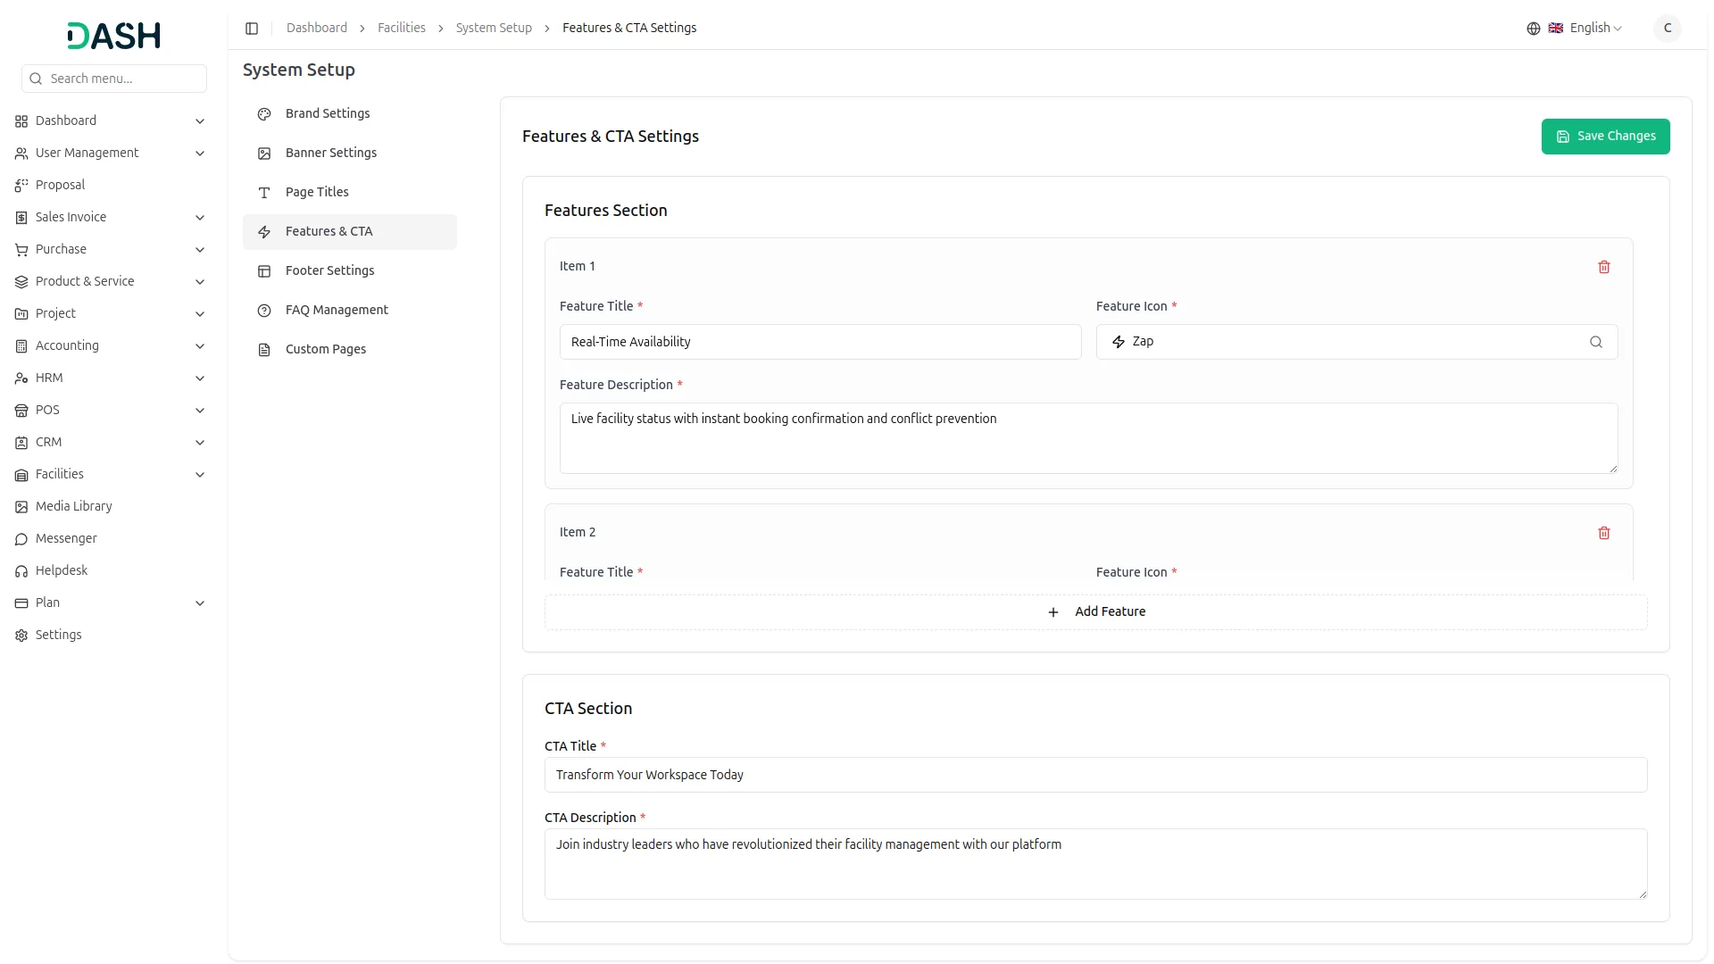Open Helpdesk from sidebar
Screen dimensions: 1714x964
click(x=61, y=570)
